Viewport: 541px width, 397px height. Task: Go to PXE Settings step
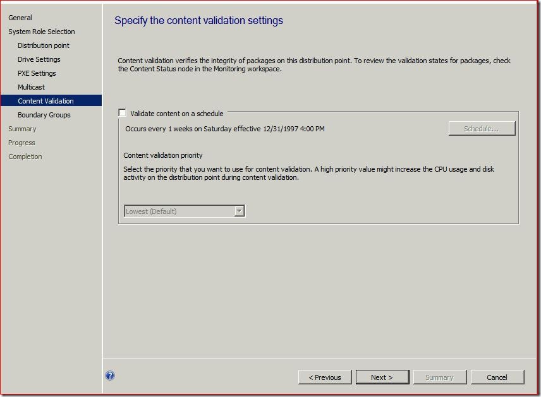point(37,73)
